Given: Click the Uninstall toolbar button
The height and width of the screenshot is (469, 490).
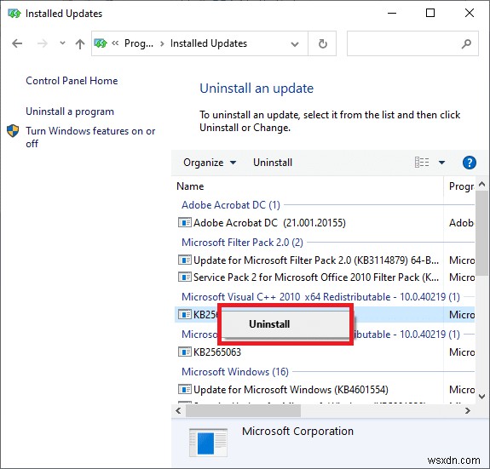Looking at the screenshot, I should 273,163.
